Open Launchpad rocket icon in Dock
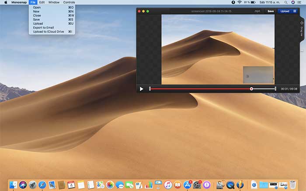Screen dimensions: 306x191 33,185
